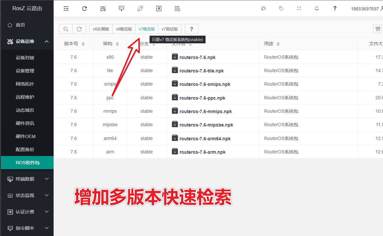Click the notification bell icon

click(x=316, y=9)
